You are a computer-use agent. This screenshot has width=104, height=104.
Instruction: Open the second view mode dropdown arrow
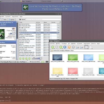click(x=92, y=49)
